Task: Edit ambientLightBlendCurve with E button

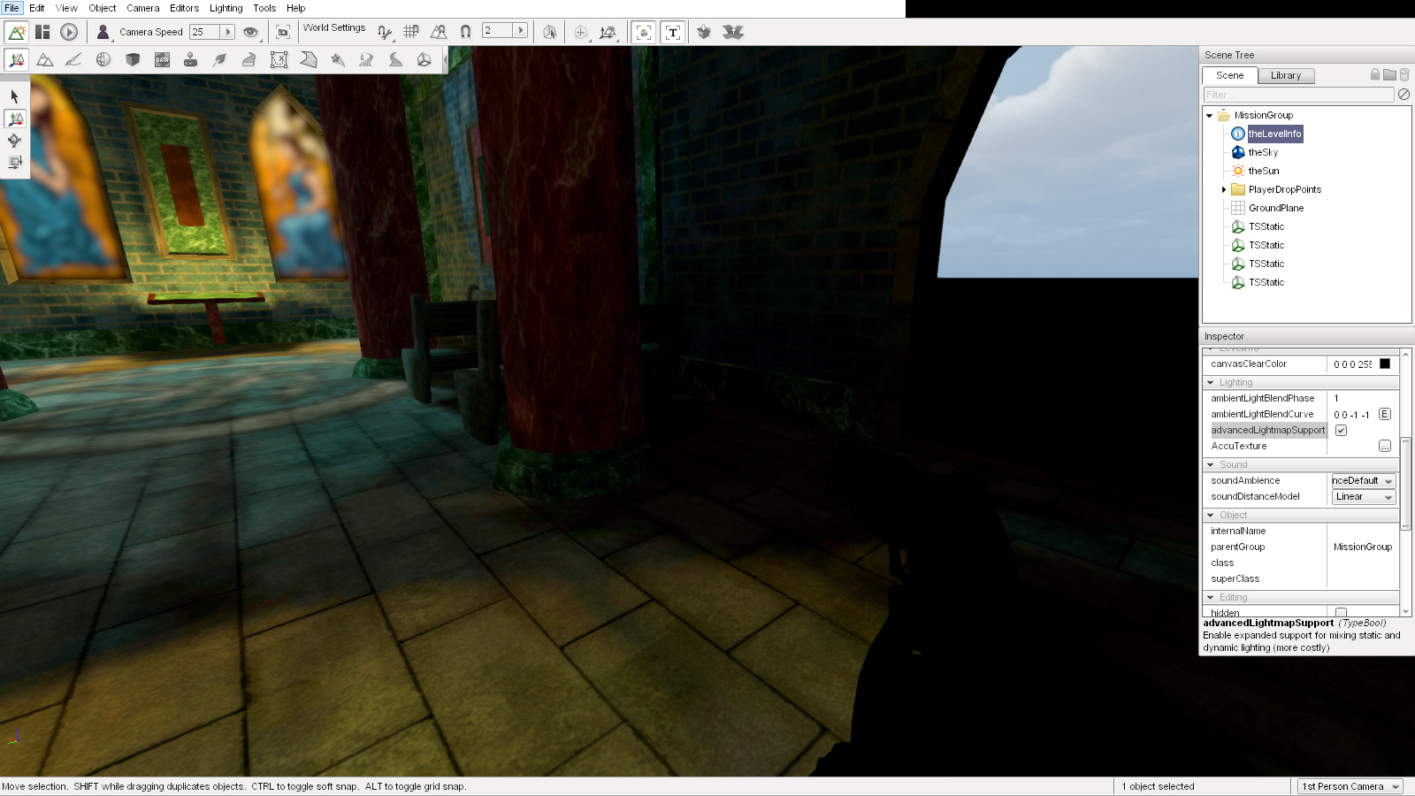Action: pos(1385,415)
